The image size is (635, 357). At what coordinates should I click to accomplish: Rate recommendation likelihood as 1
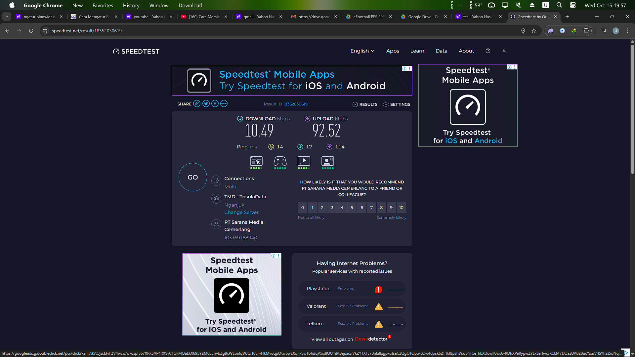[313, 208]
